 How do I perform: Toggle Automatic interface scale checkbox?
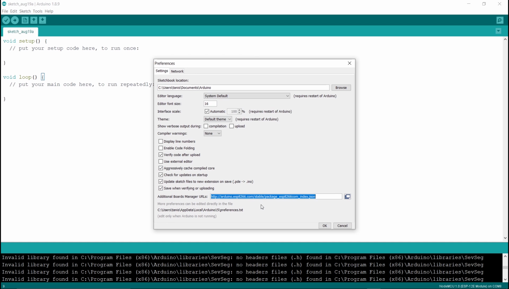tap(207, 111)
